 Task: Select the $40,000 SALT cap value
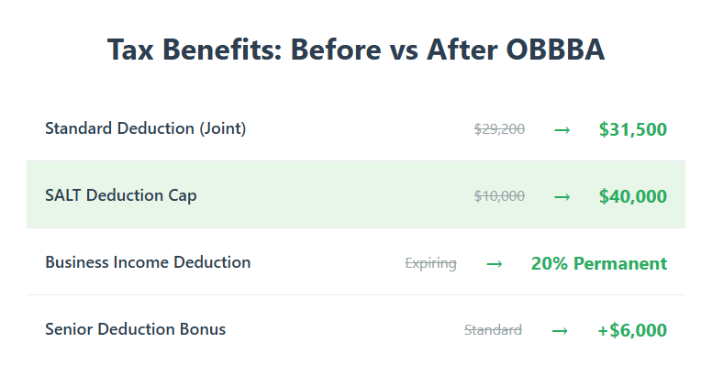632,196
